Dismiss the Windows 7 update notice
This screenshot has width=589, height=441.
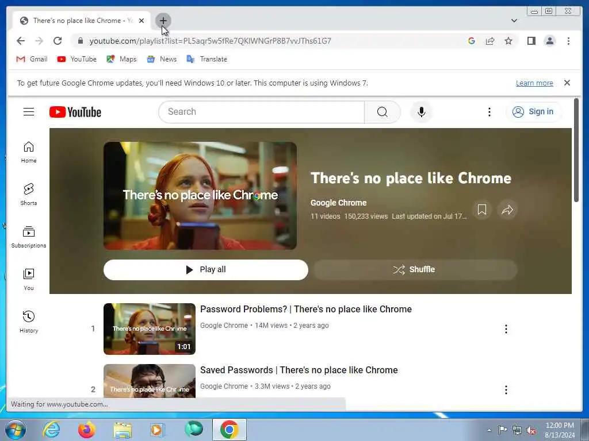567,83
